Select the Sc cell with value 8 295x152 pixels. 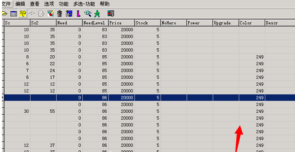coord(17,57)
